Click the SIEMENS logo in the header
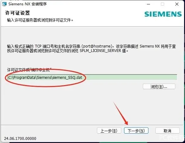The image size is (185, 143). 163,14
